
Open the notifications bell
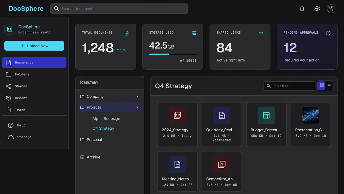(x=302, y=9)
